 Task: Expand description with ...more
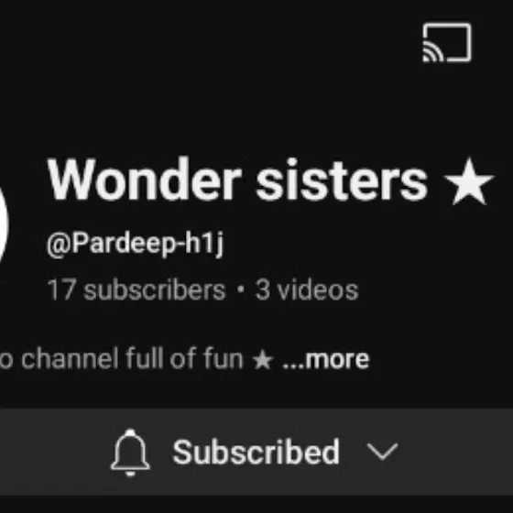click(326, 359)
